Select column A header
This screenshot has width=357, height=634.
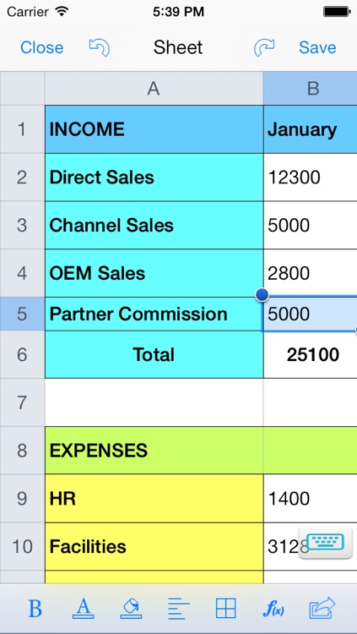pyautogui.click(x=154, y=88)
